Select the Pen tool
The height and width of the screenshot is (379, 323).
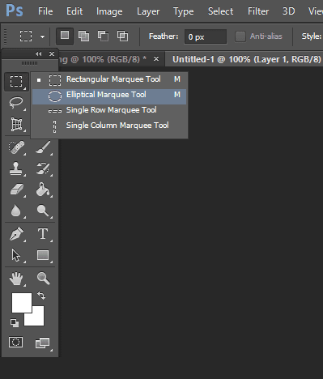(16, 234)
